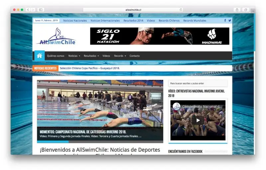Screen dimensions: 266x170
Task: Click the slider blue progress bar
Action: 53,142
